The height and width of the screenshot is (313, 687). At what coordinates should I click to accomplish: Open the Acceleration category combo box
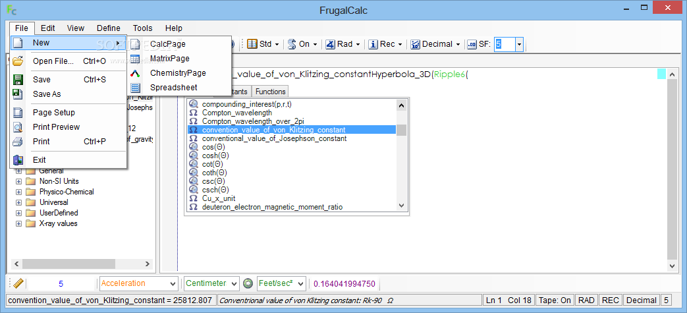pyautogui.click(x=139, y=283)
